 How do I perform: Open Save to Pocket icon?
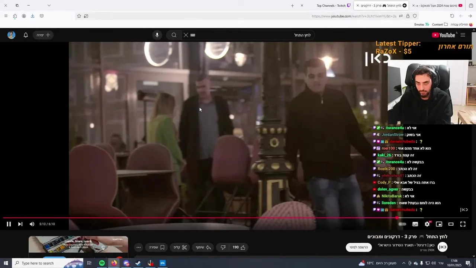pyautogui.click(x=41, y=16)
